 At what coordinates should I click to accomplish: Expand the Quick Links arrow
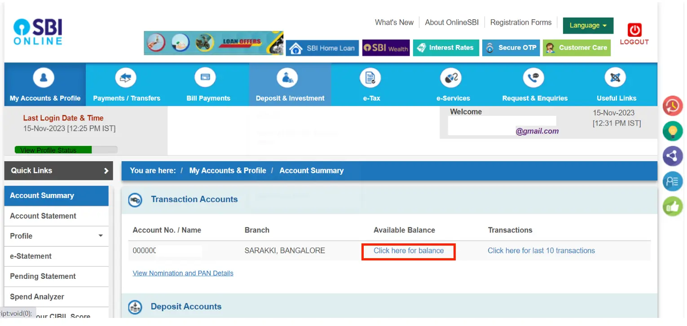coord(106,171)
